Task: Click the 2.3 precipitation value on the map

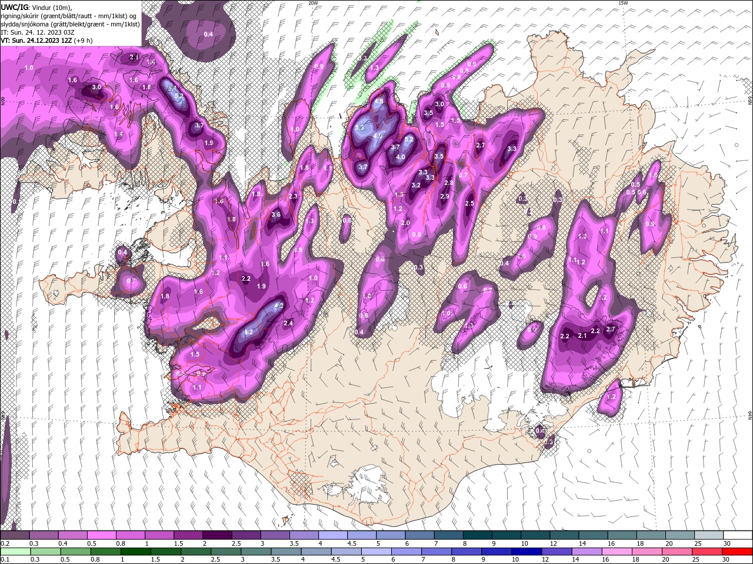Action: point(293,196)
